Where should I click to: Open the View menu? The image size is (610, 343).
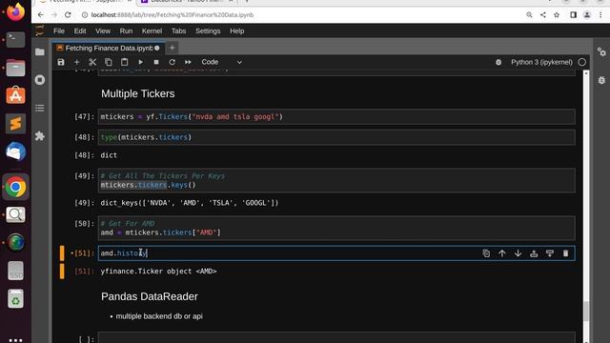103,31
